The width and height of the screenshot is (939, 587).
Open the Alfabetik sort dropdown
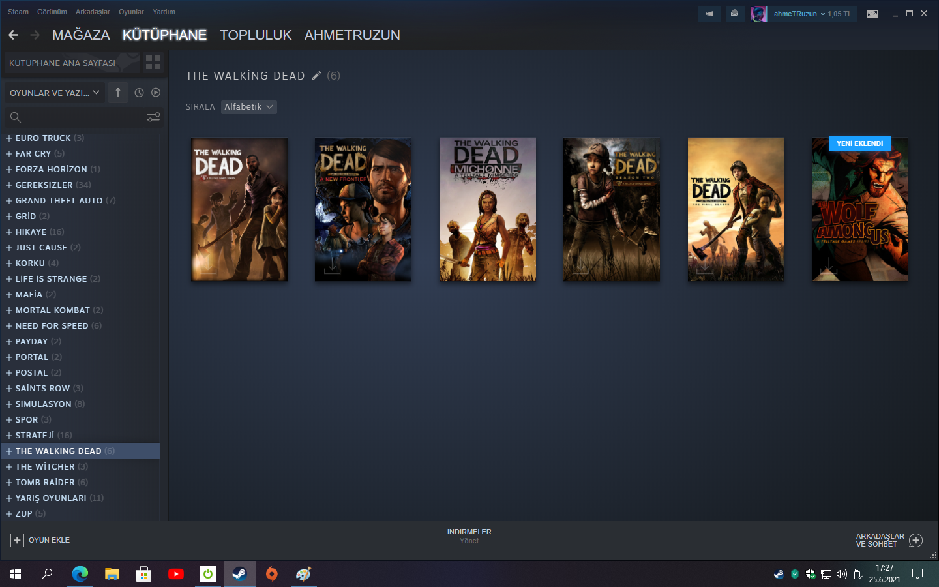[249, 107]
